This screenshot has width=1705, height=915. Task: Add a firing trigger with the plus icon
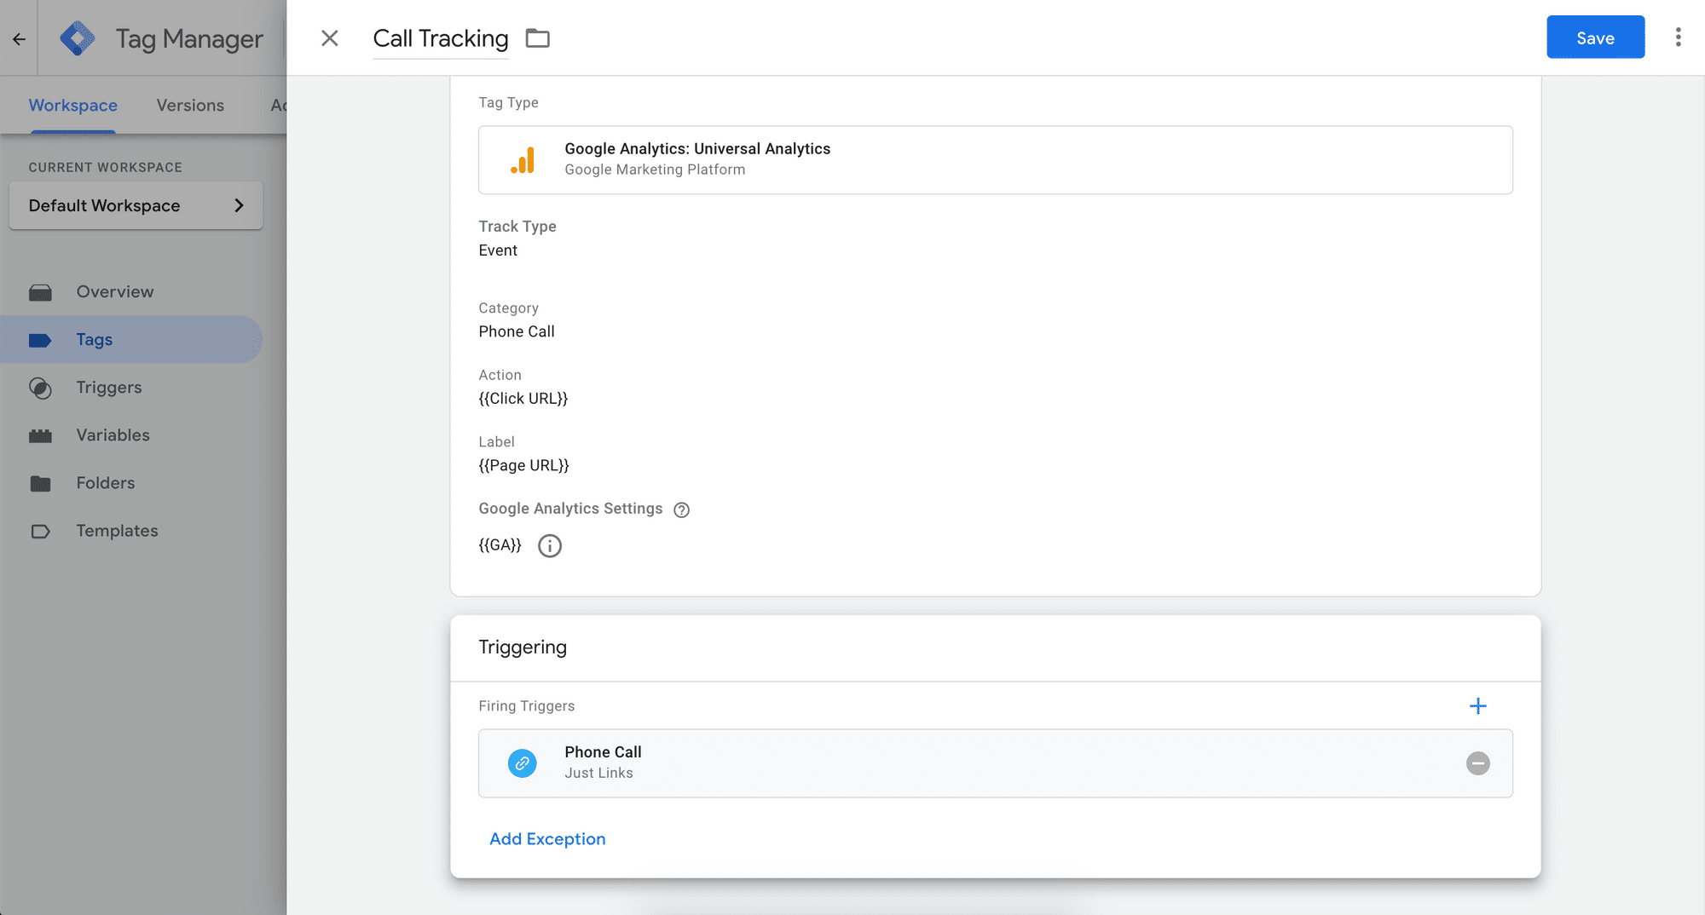(1478, 706)
